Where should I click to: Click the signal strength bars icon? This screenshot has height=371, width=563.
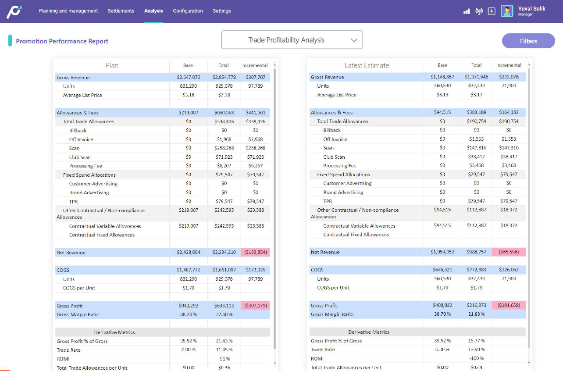pyautogui.click(x=466, y=11)
